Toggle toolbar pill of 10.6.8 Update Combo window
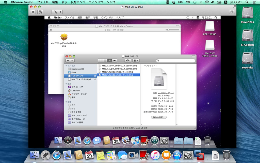The height and width of the screenshot is (163, 260). pos(177,26)
